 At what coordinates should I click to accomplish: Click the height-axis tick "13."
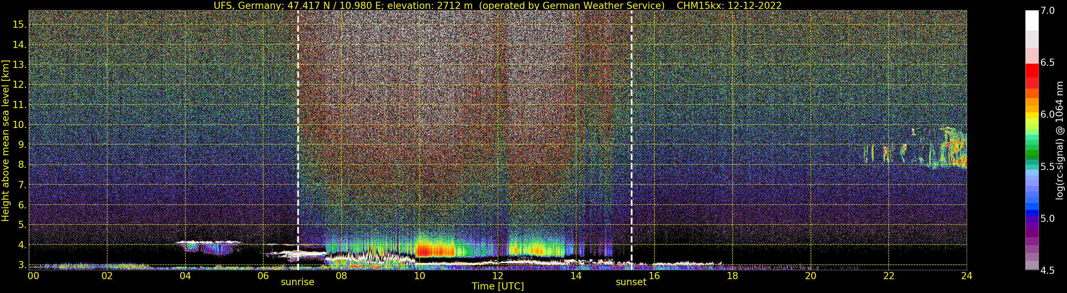[x=20, y=65]
